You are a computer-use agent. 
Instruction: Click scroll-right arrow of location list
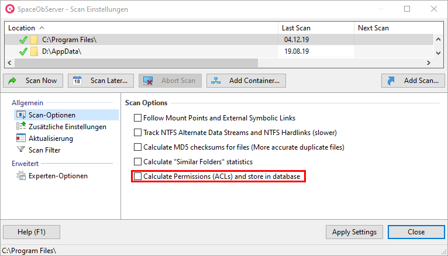point(428,63)
